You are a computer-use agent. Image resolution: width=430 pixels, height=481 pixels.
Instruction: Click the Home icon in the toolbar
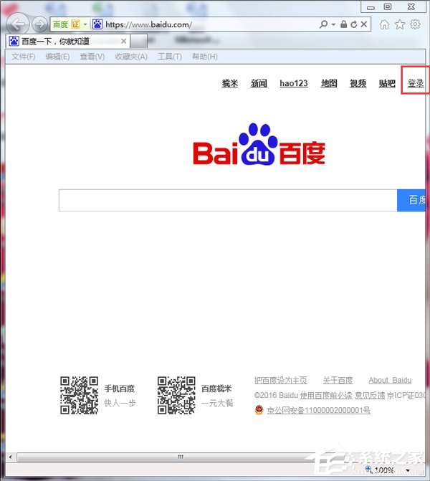pos(385,24)
